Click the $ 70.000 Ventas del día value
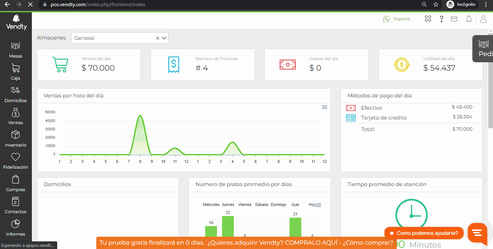 point(98,68)
